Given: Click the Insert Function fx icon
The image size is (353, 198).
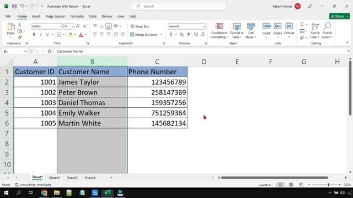Looking at the screenshot, I should pyautogui.click(x=49, y=51).
